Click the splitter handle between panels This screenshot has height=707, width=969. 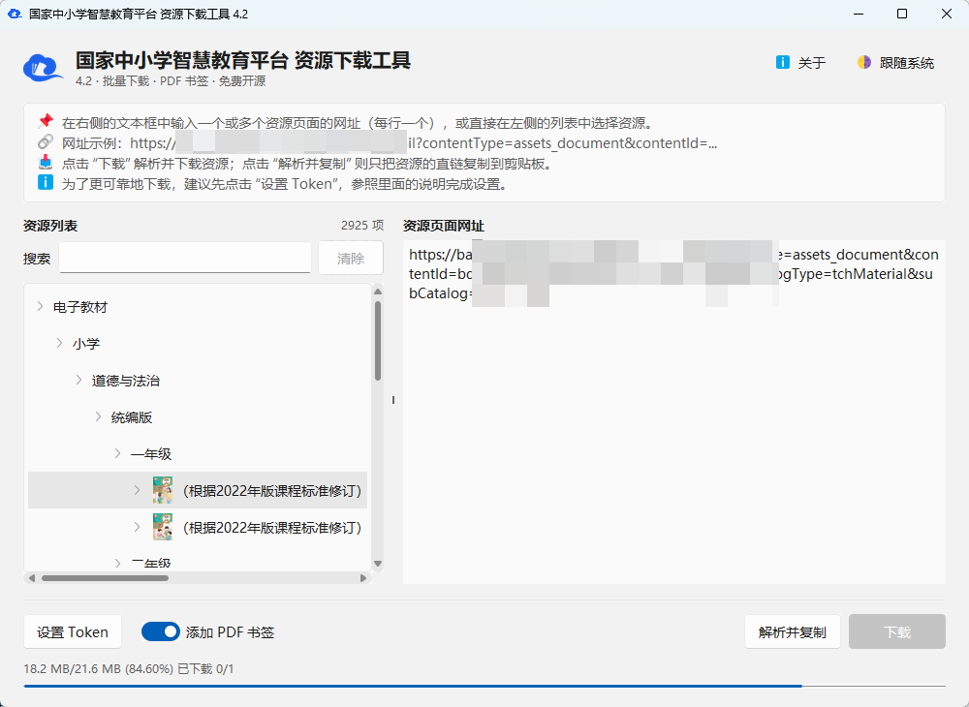click(393, 400)
